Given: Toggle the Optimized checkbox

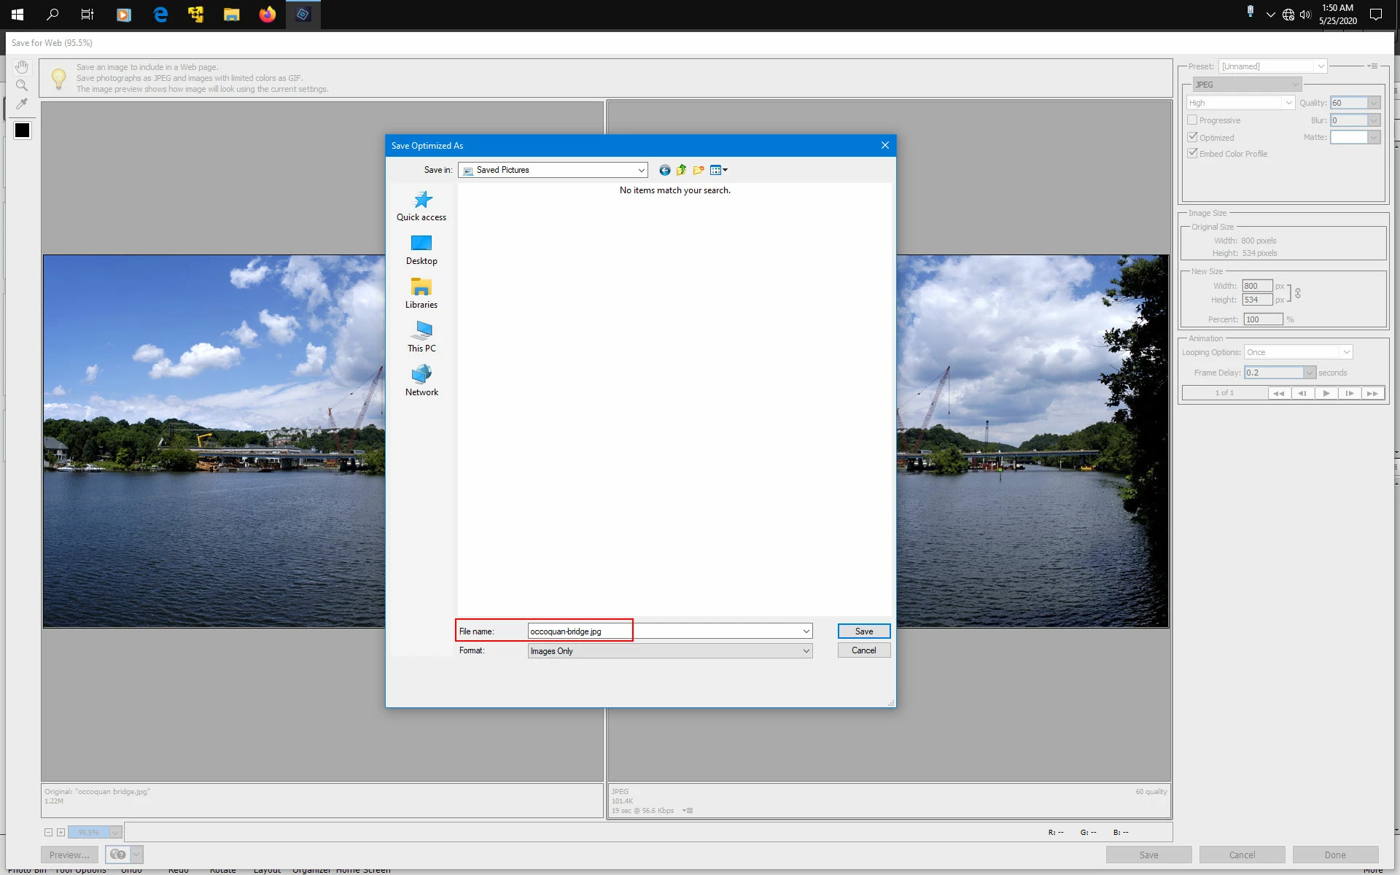Looking at the screenshot, I should pos(1192,137).
